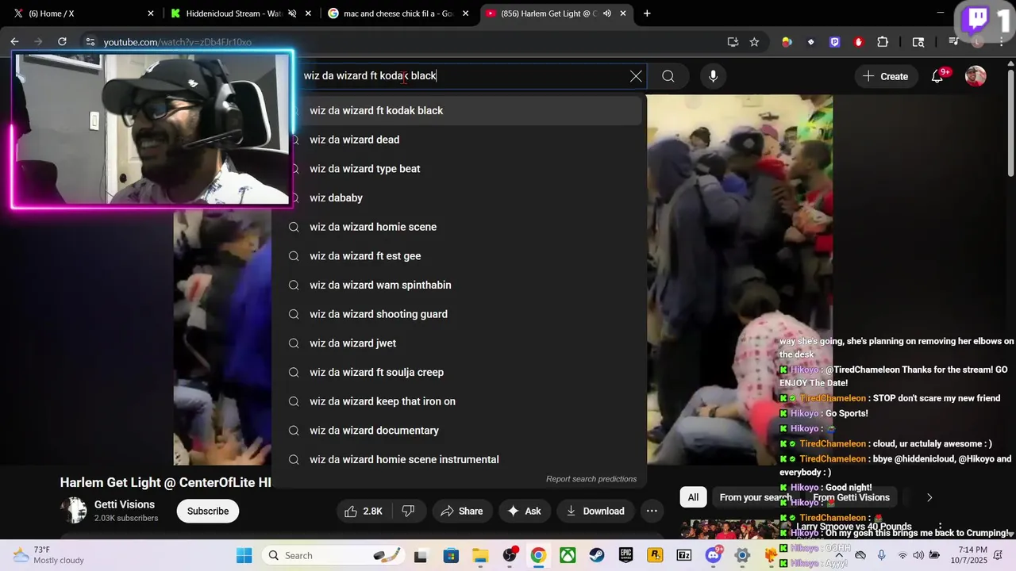Choose suggestion 'wiz da wizard keep that iron on'

(x=459, y=401)
